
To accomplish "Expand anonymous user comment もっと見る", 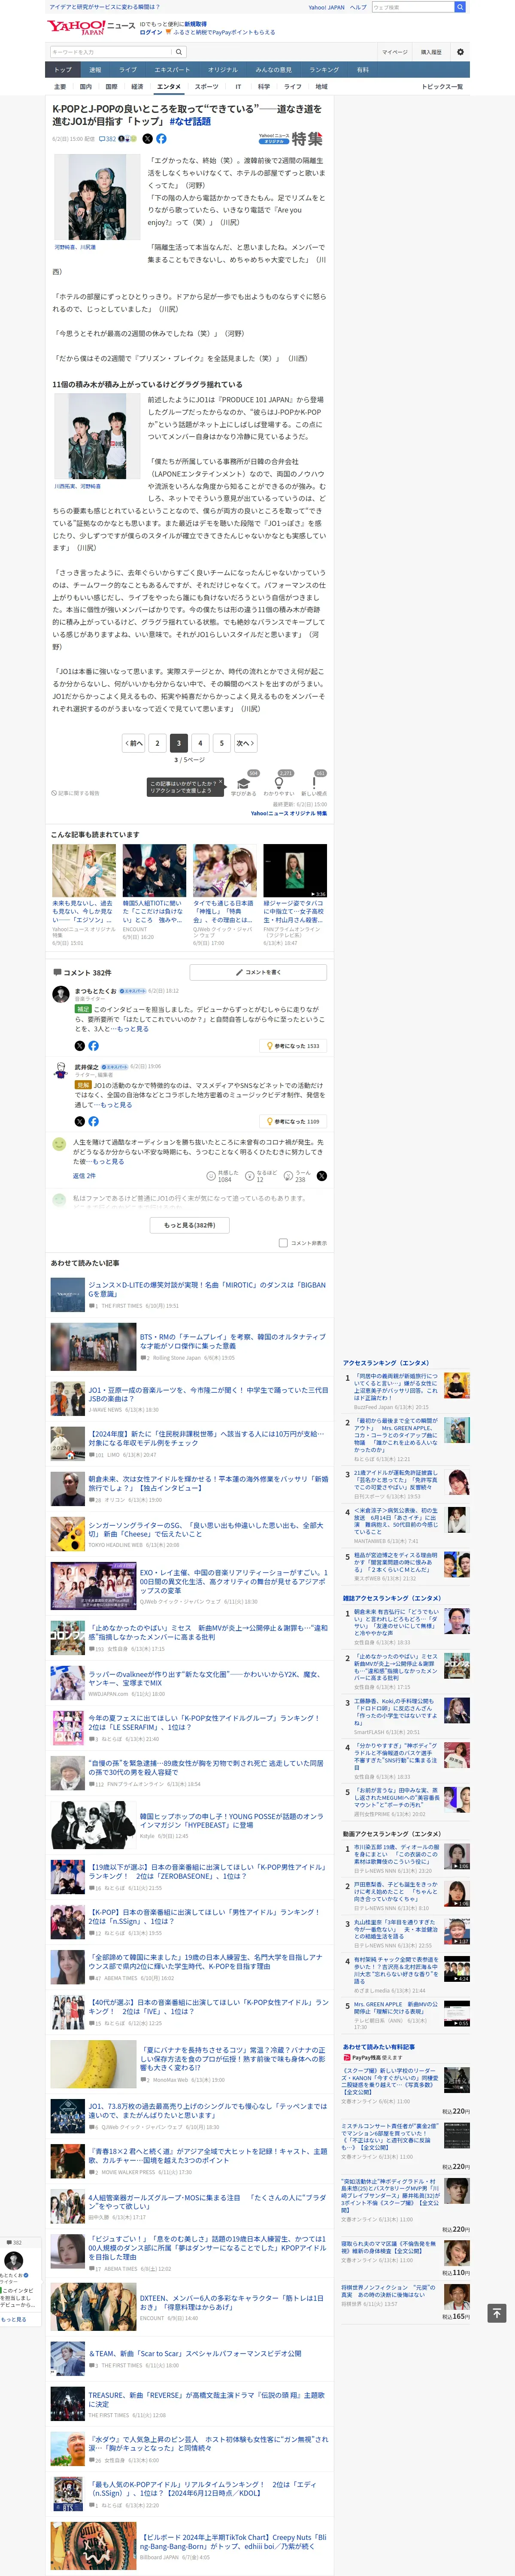I will pyautogui.click(x=109, y=1162).
